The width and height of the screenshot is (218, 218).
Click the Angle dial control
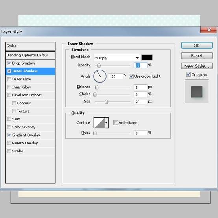[100, 76]
